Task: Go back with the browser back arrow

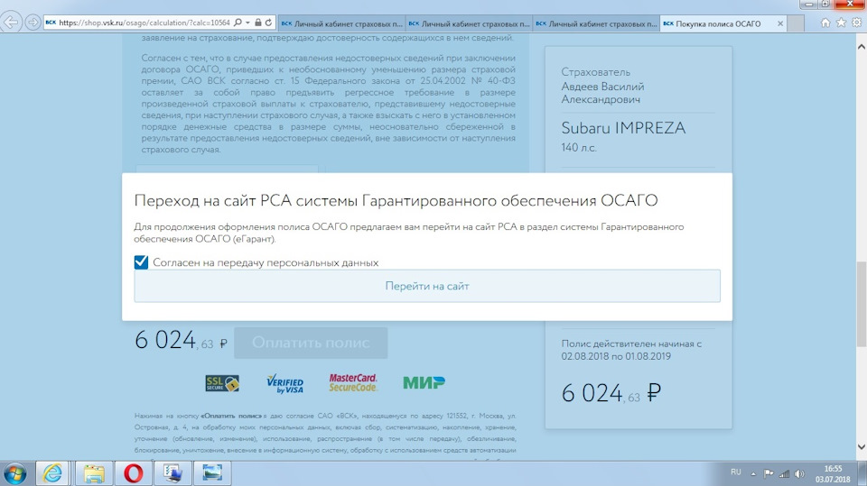Action: [x=11, y=23]
